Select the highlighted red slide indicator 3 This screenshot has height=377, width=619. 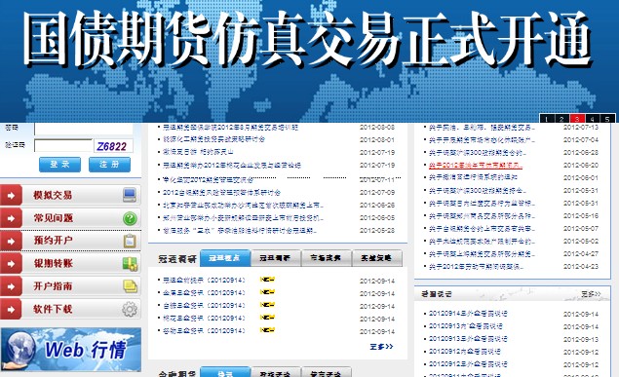pyautogui.click(x=577, y=119)
